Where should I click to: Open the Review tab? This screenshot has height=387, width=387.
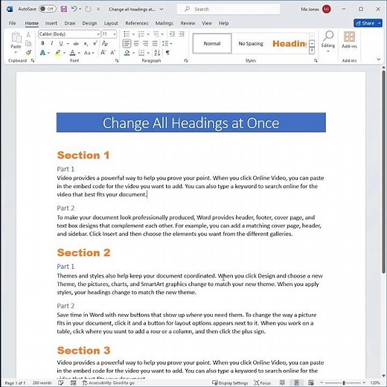(188, 23)
